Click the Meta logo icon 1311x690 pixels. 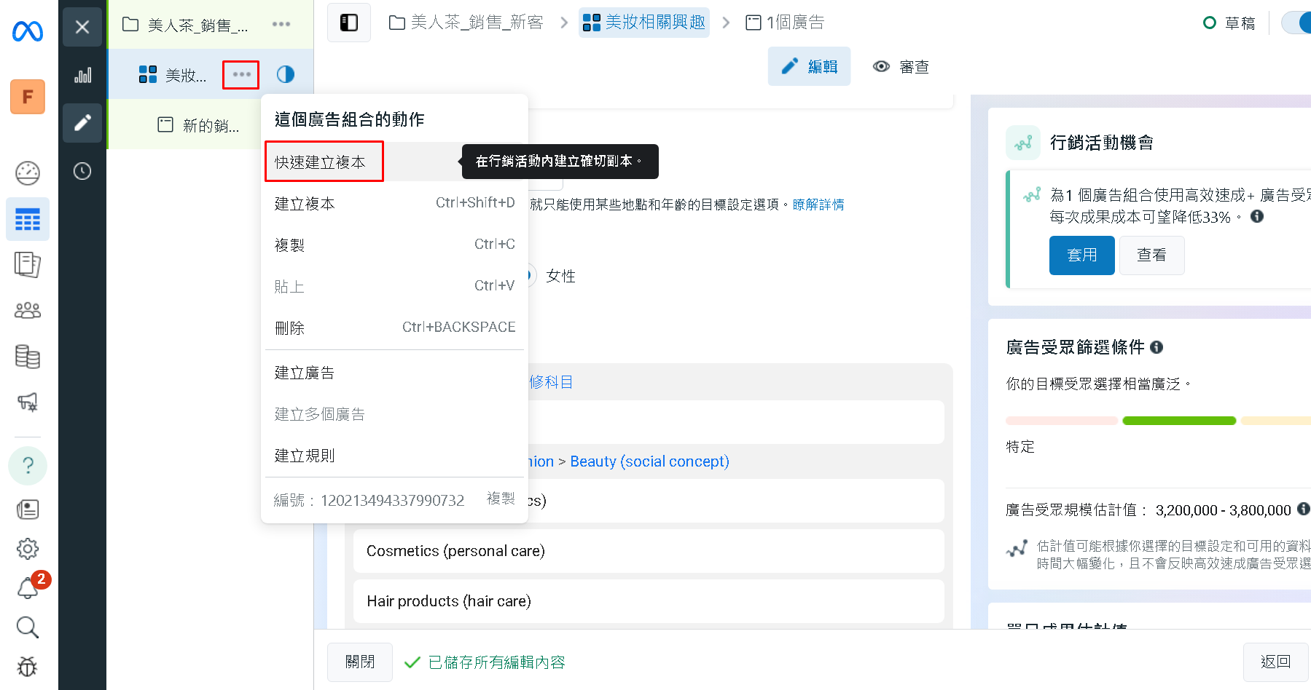[x=28, y=31]
